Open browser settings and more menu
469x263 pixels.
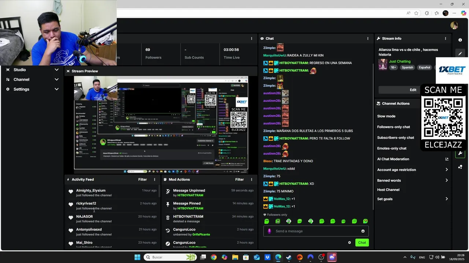click(454, 13)
